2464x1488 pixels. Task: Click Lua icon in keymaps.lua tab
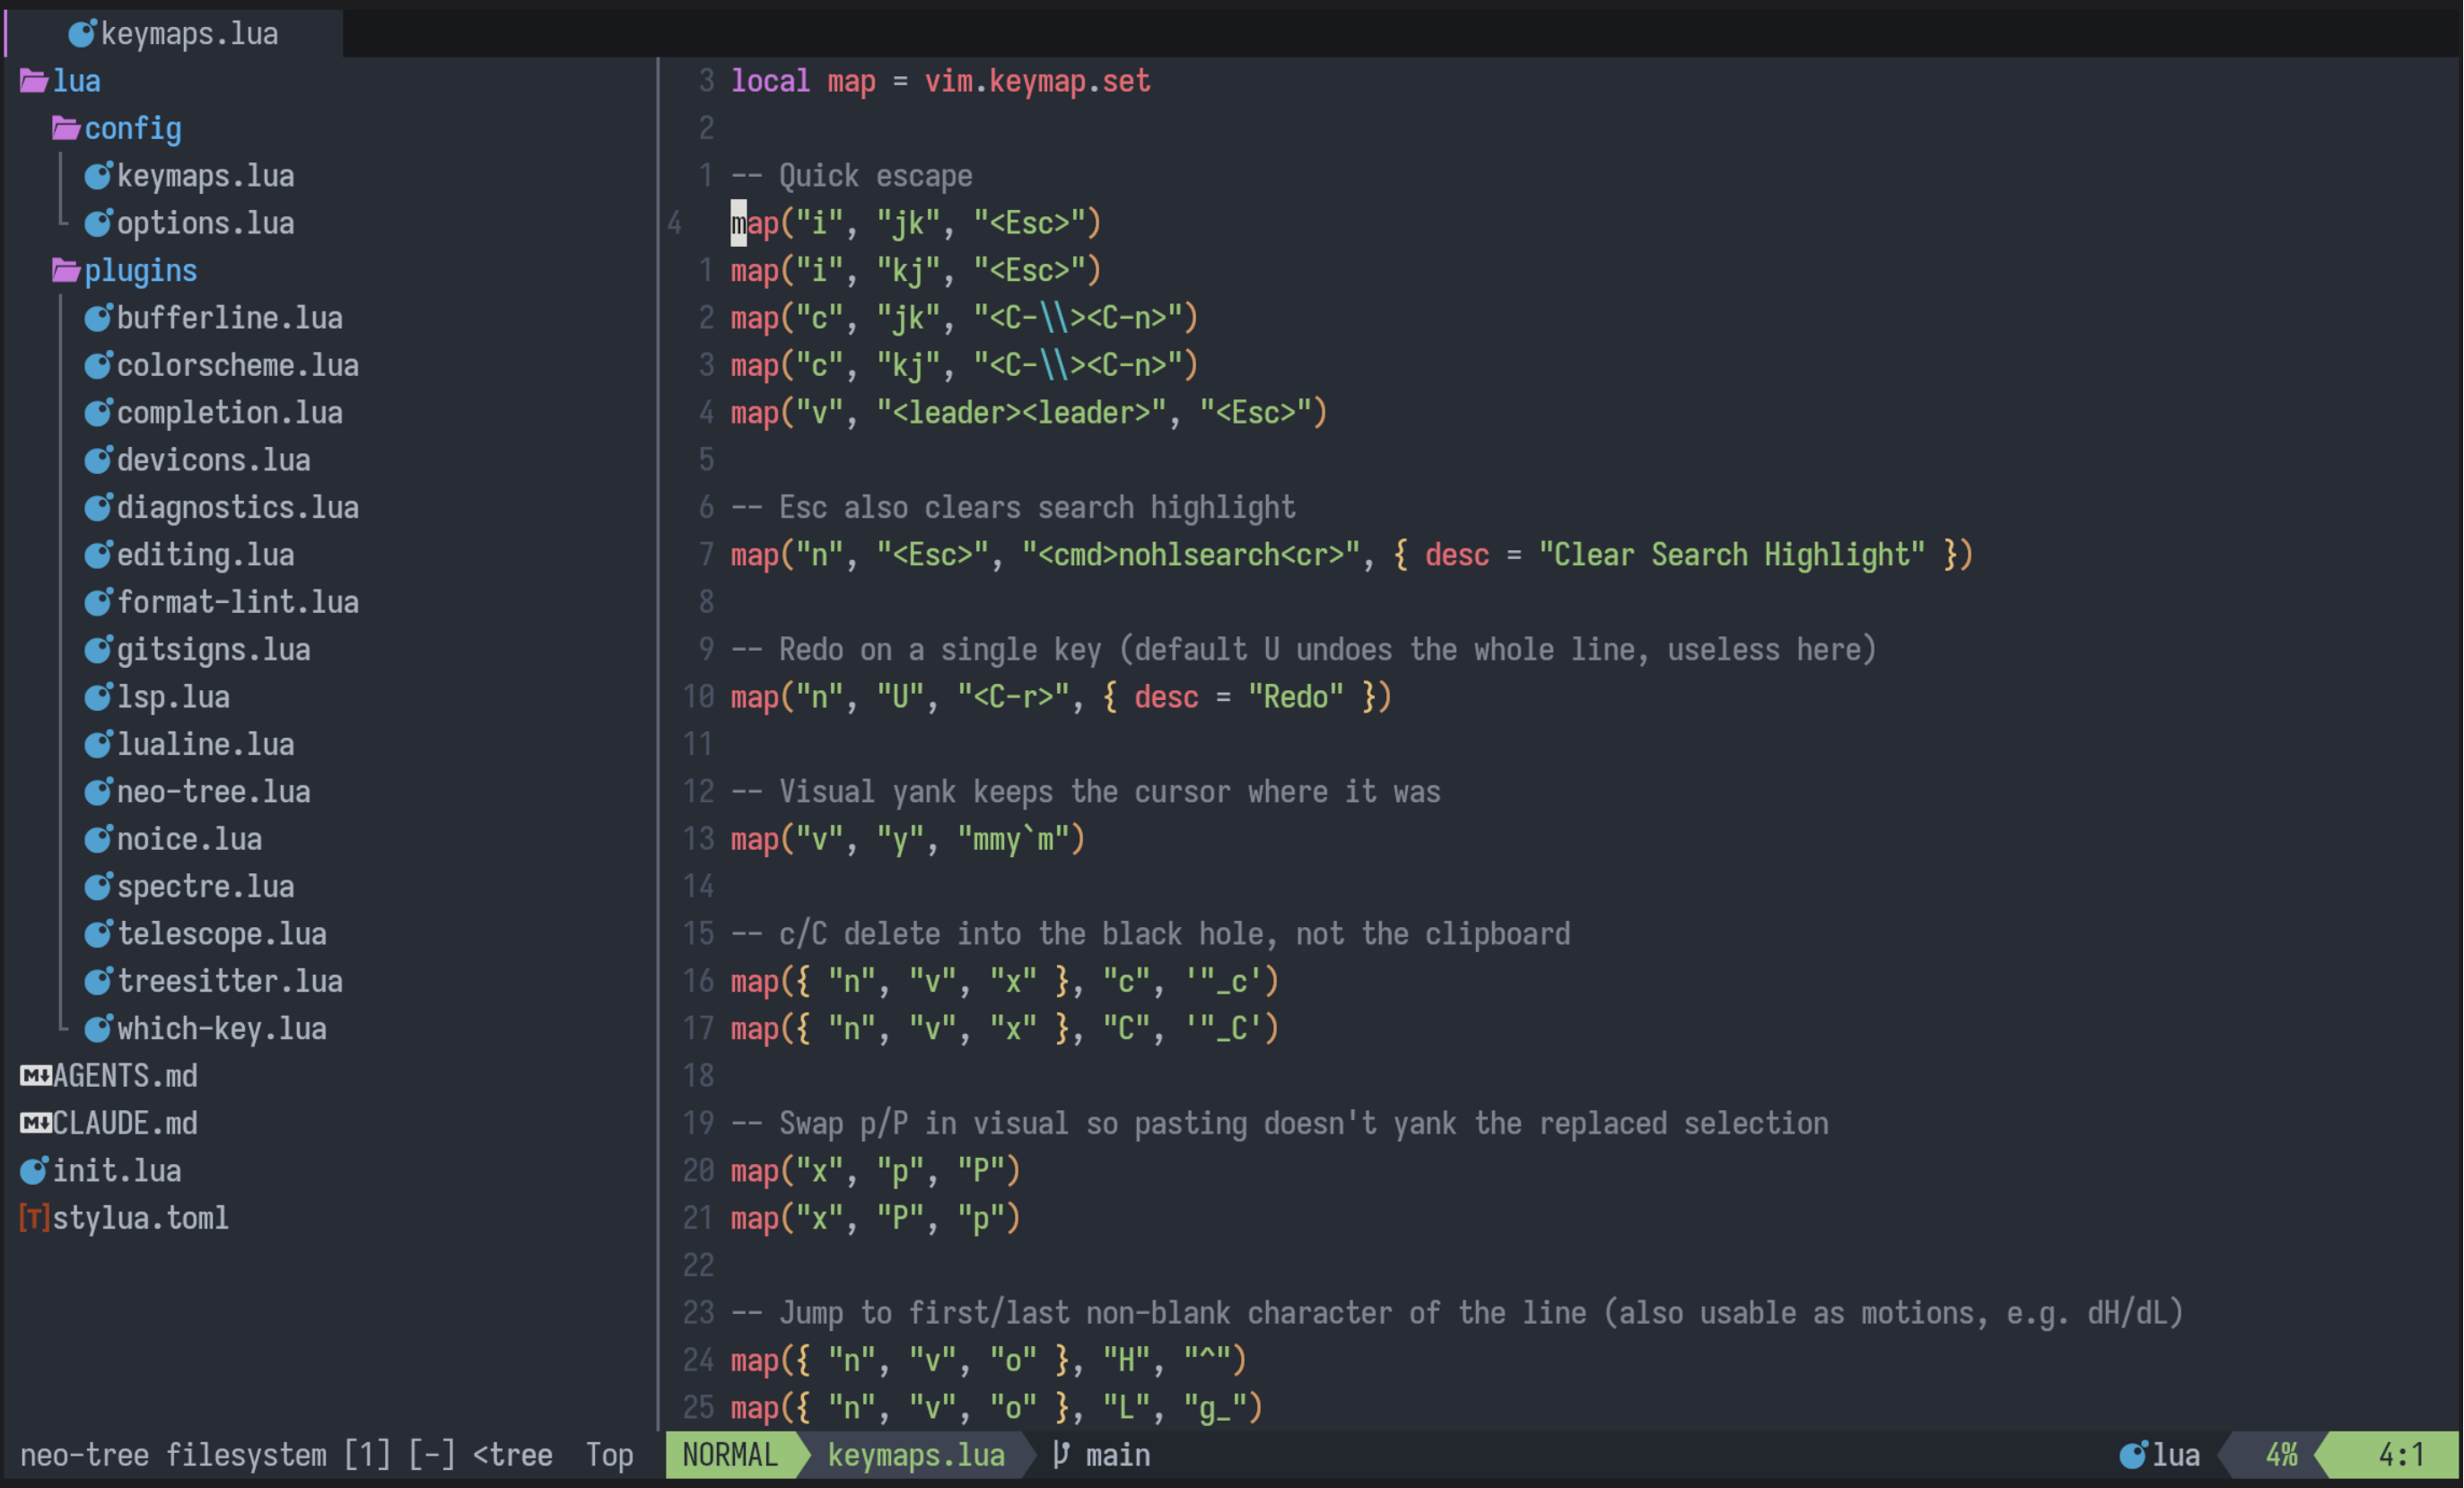tap(82, 34)
